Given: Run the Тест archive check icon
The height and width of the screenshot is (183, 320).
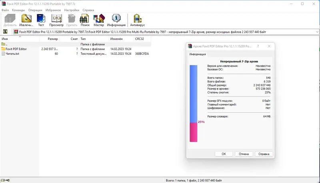Looking at the screenshot, I should click(41, 18).
